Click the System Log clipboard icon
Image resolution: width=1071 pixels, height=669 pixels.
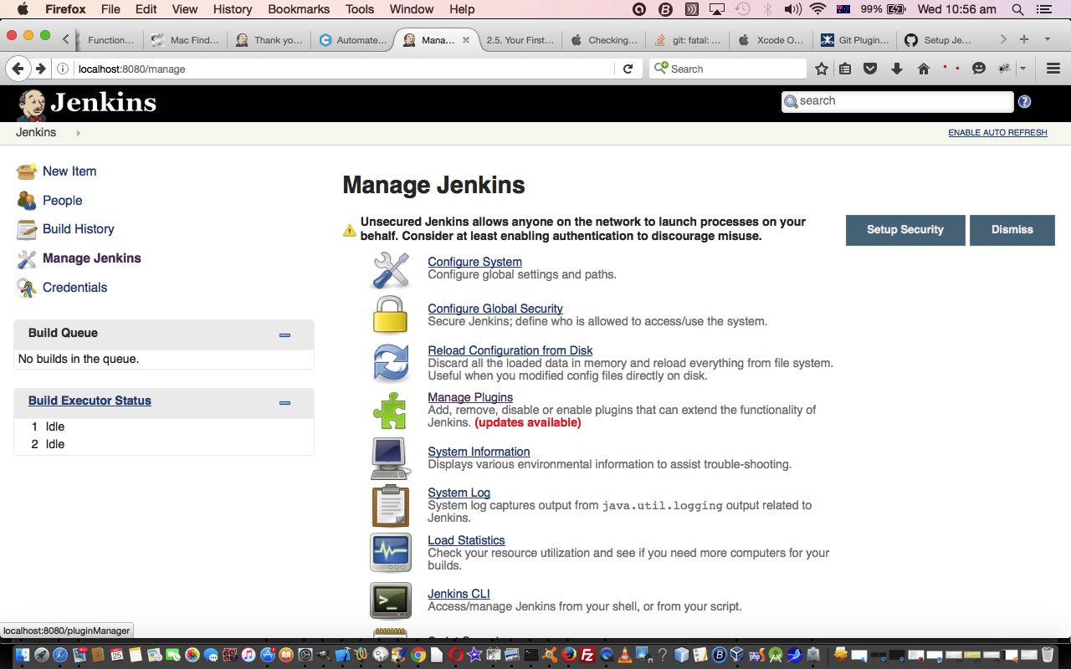(390, 506)
